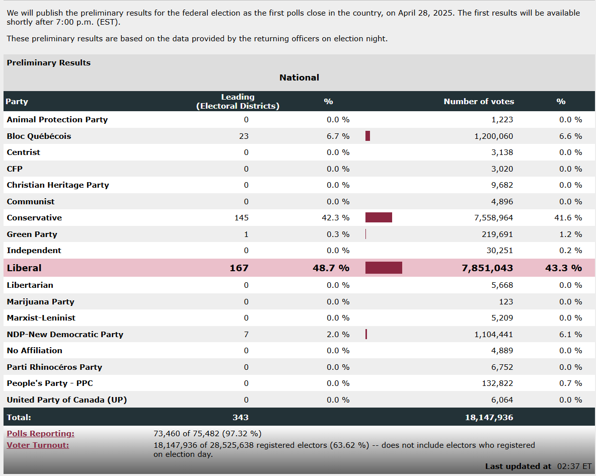This screenshot has height=476, width=596.
Task: Click the Conservative leading-districts bar
Action: pos(379,218)
